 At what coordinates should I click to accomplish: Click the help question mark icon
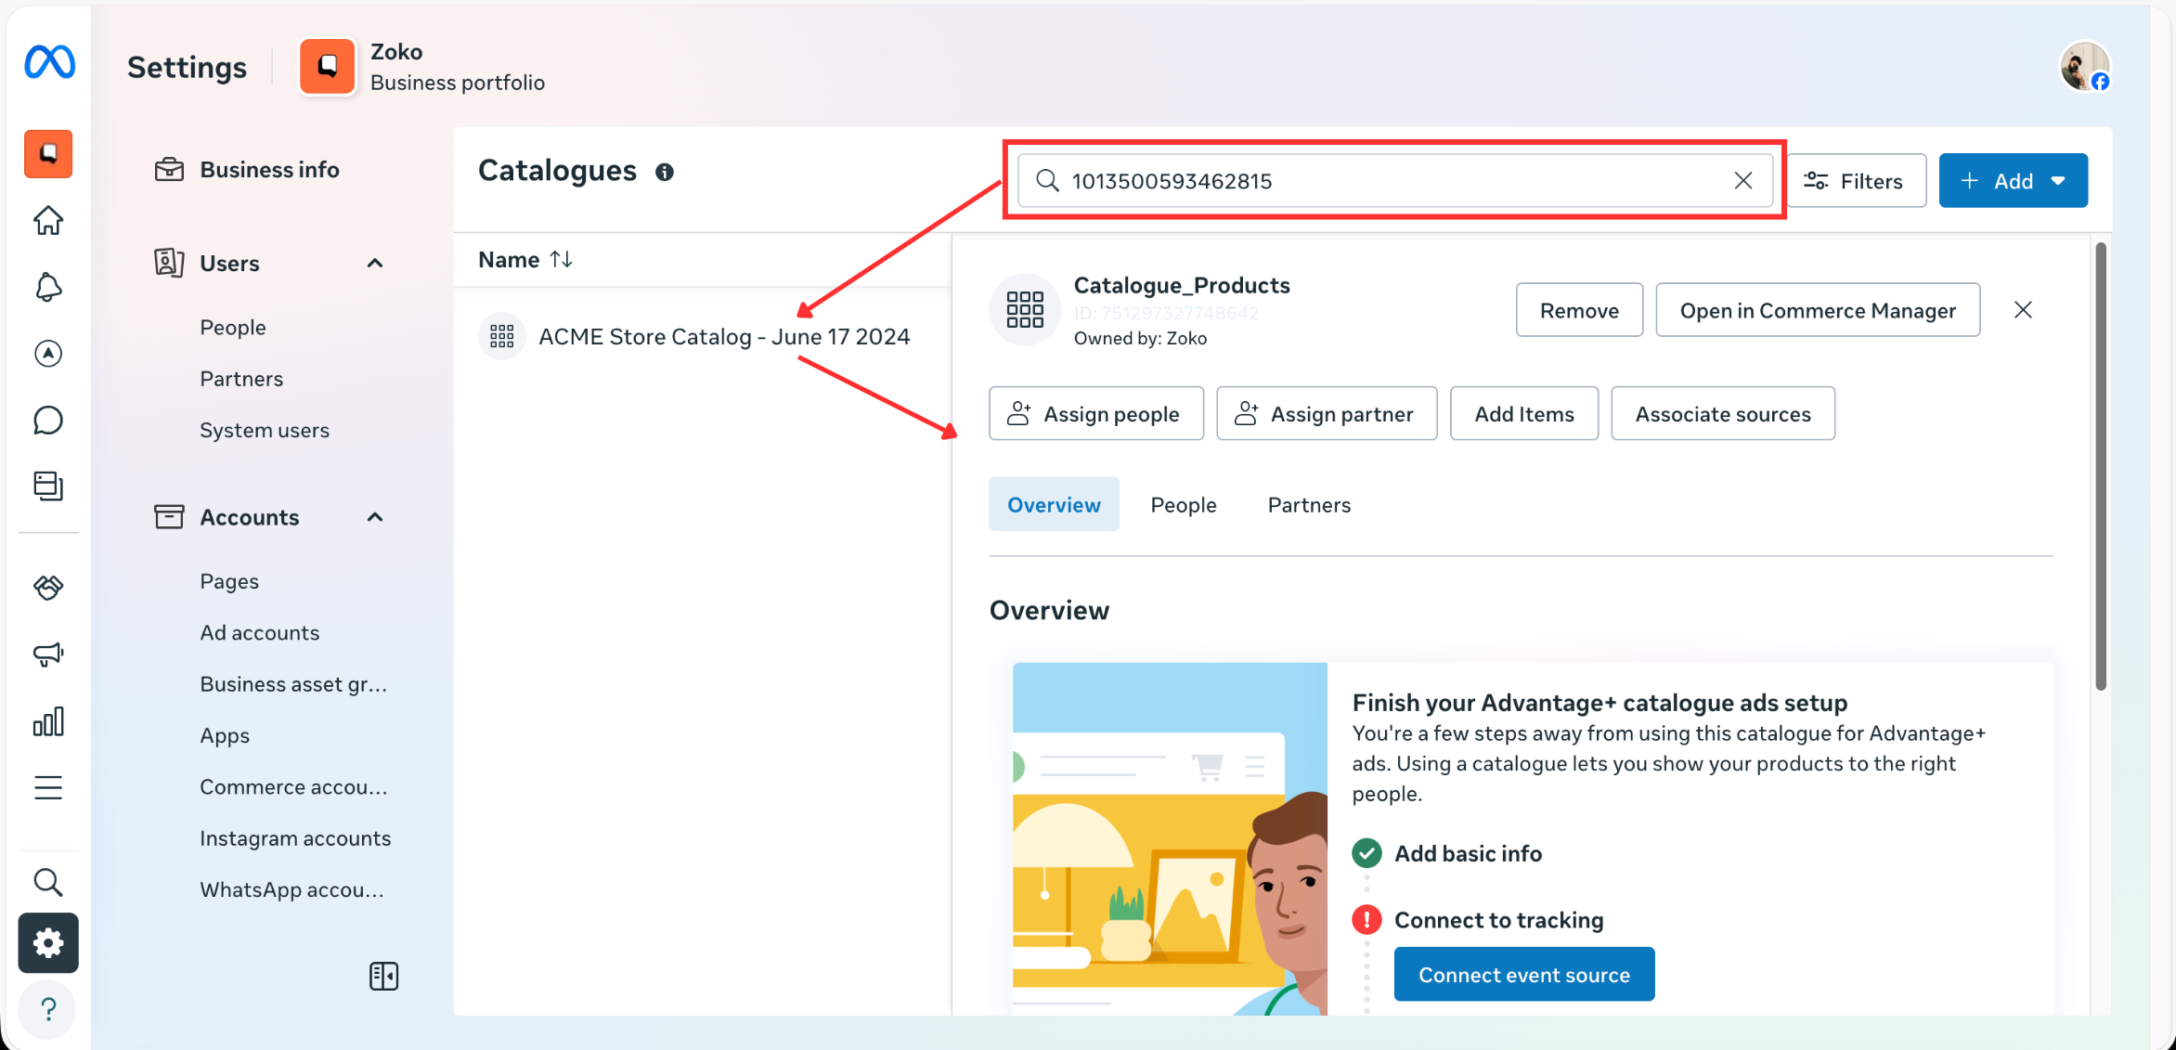tap(48, 1009)
